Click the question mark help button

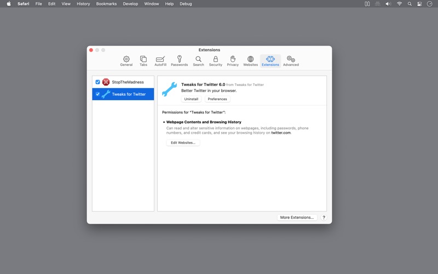(x=324, y=217)
